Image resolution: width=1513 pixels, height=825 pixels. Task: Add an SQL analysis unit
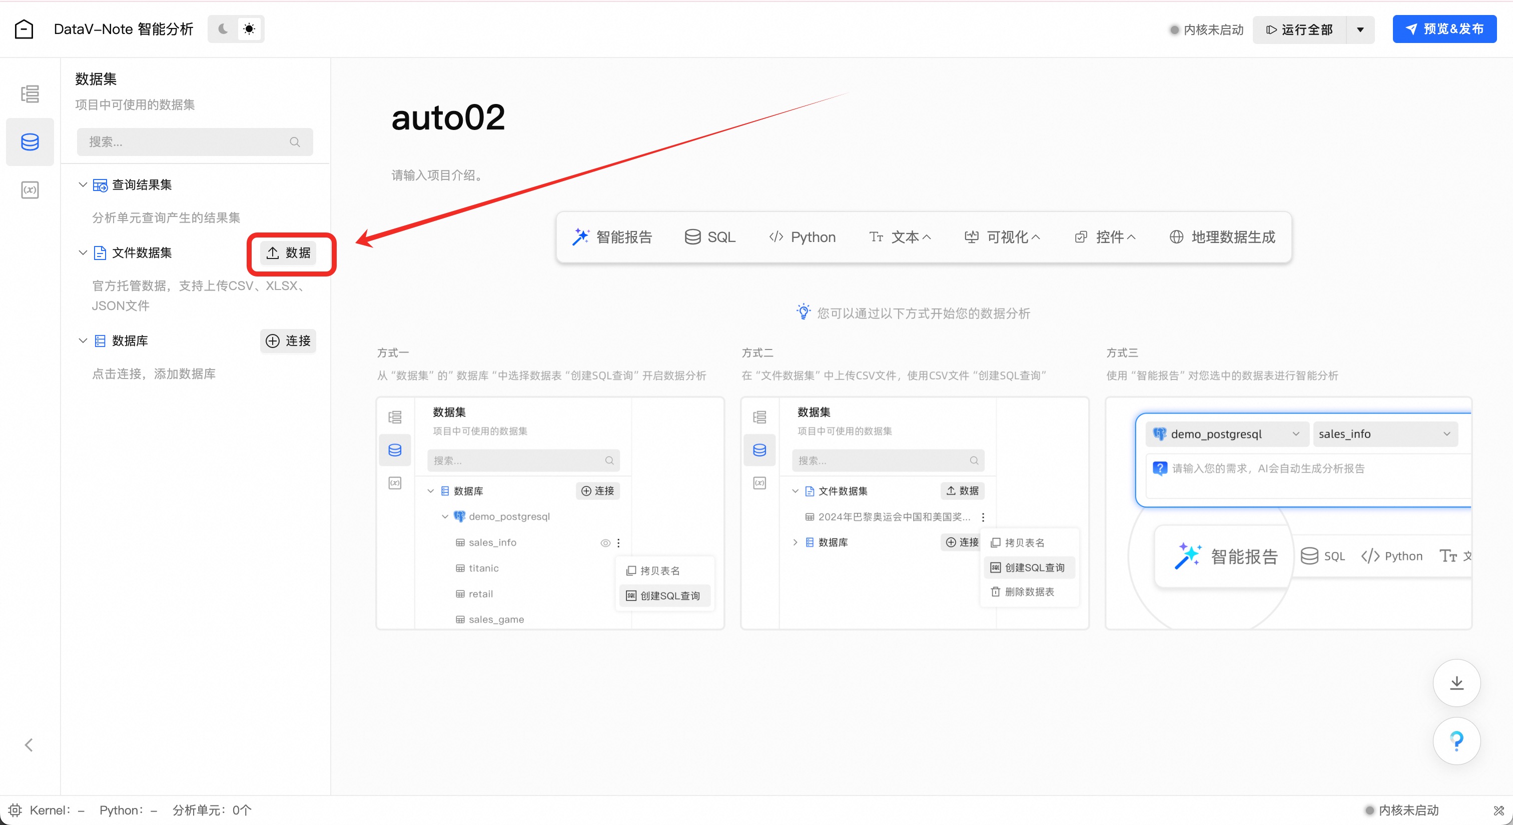coord(709,237)
